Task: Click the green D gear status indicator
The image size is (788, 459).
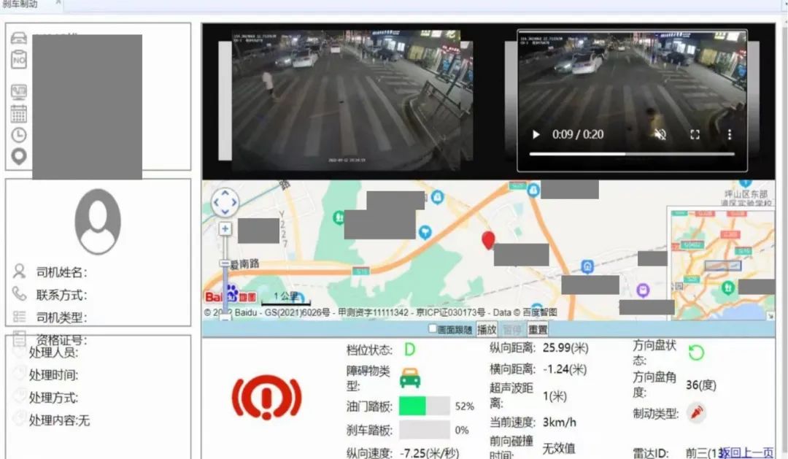Action: pos(410,350)
